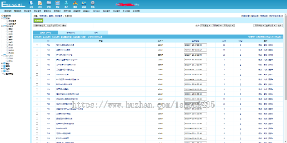Viewport: 287px width, 143px height.
Task: Click the 退出 logout link
Action: (137, 5)
